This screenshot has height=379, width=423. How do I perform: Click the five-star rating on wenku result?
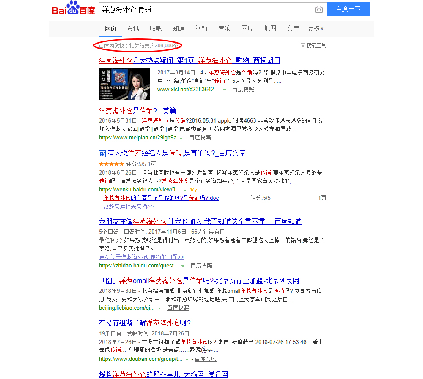(111, 164)
